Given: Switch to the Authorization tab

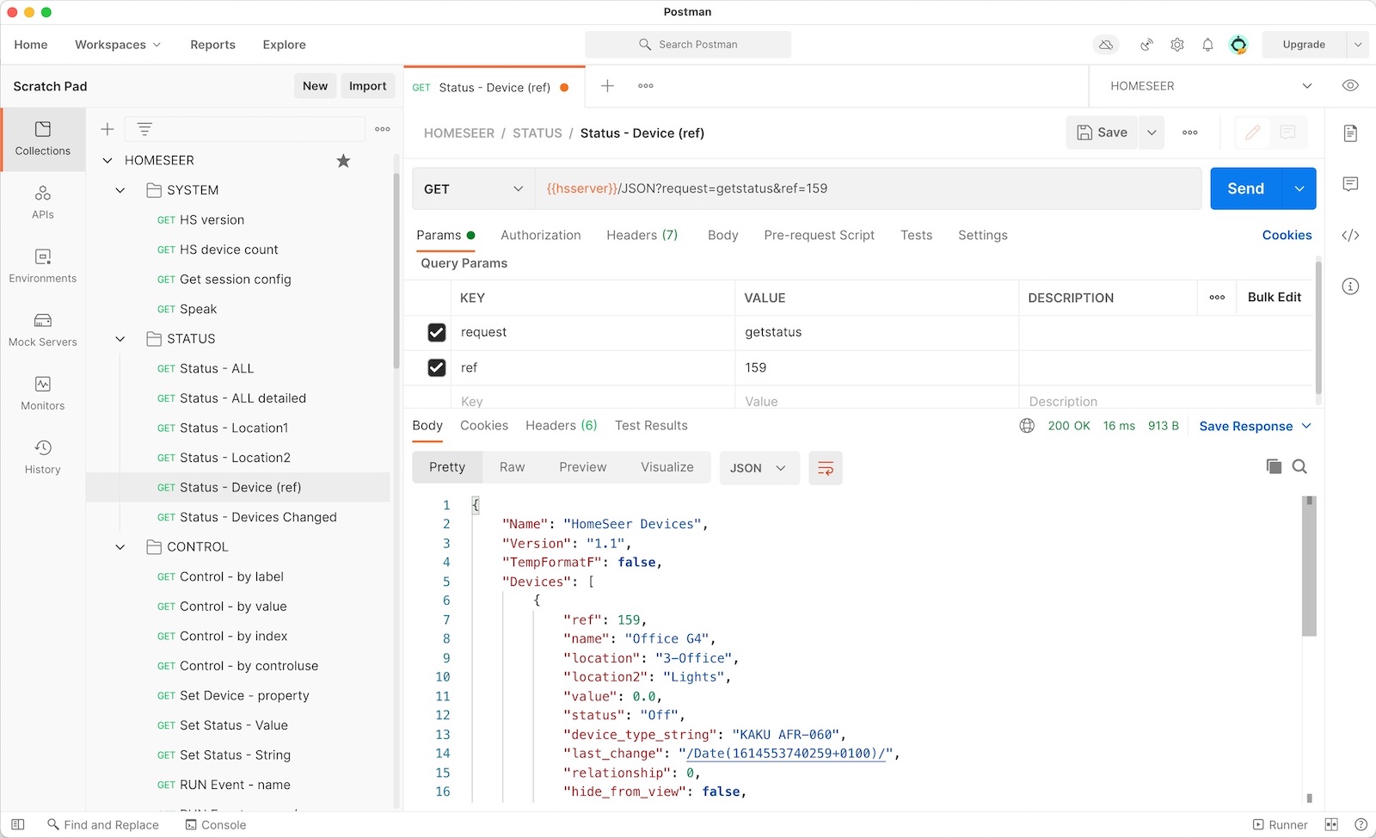Looking at the screenshot, I should (541, 235).
